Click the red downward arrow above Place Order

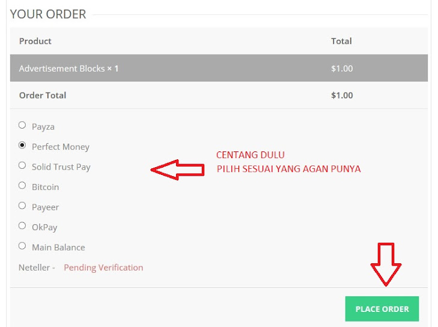pyautogui.click(x=386, y=264)
